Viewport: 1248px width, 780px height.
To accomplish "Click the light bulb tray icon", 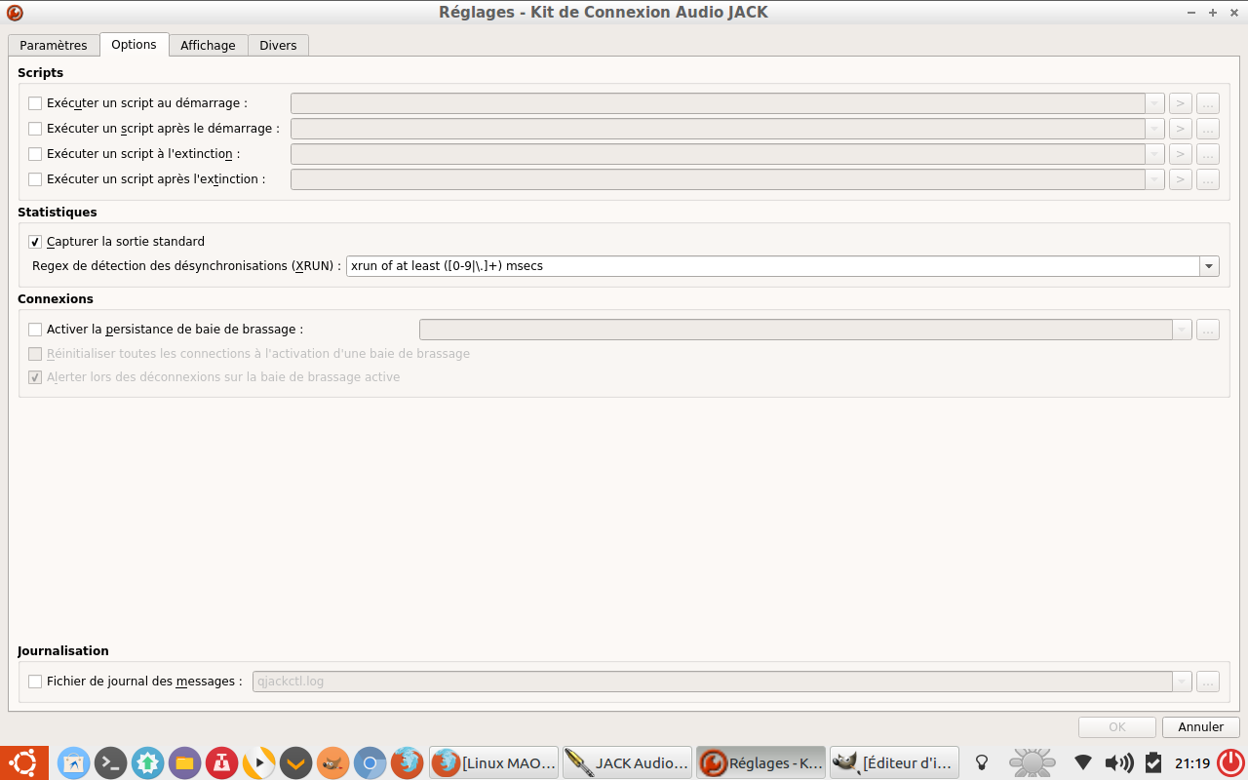I will 983,762.
